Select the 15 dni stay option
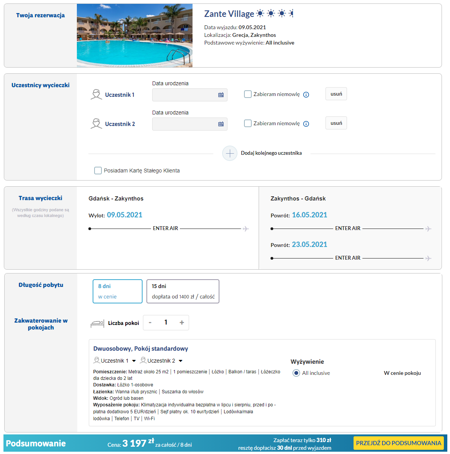 (x=183, y=291)
